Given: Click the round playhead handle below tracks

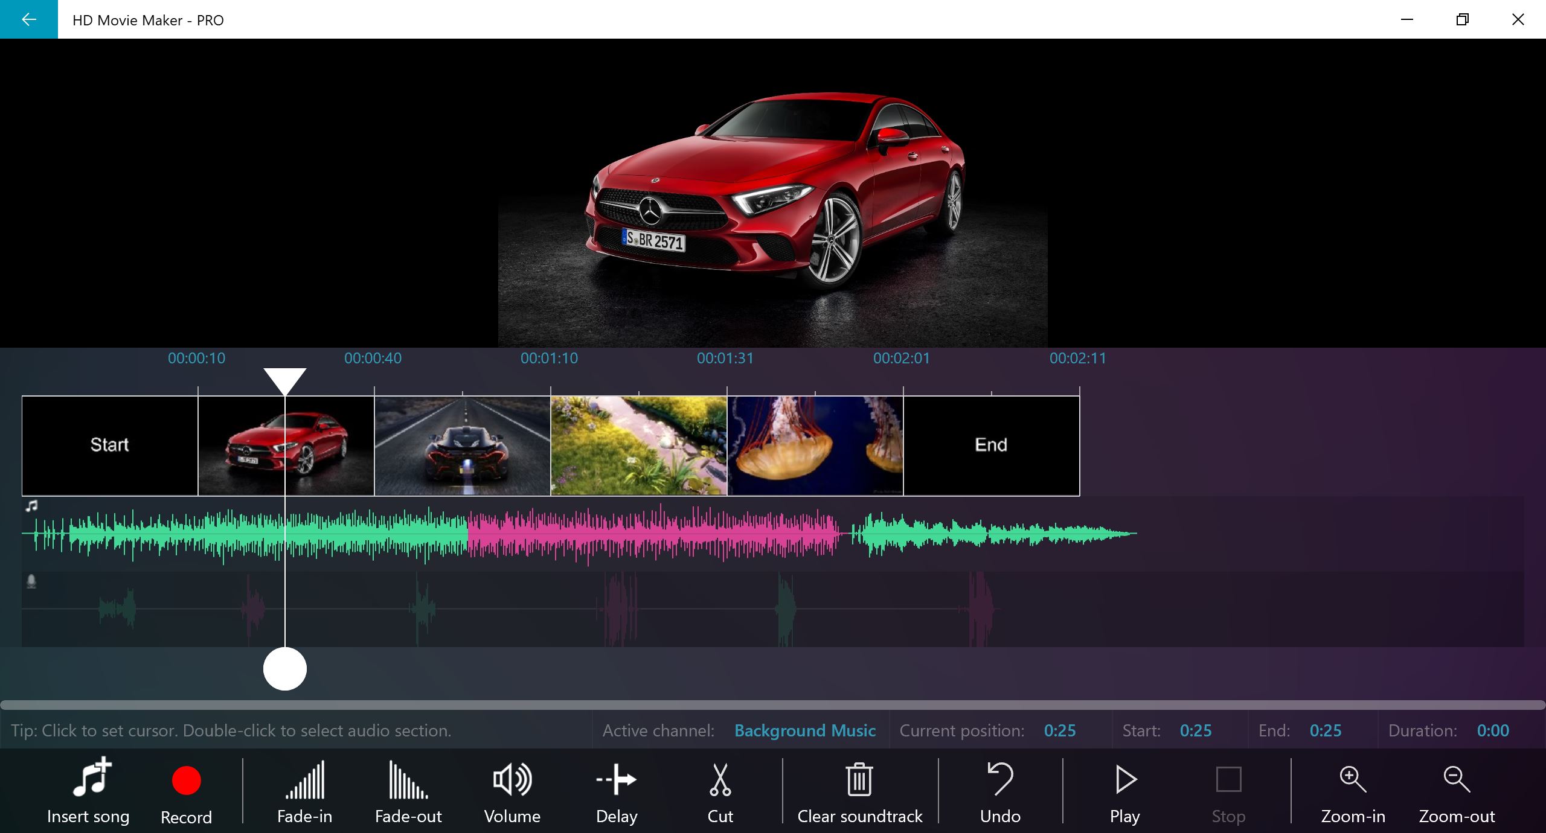Looking at the screenshot, I should [285, 669].
